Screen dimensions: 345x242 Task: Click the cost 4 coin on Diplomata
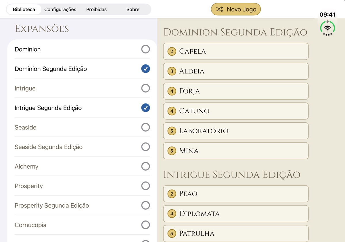coord(172,214)
